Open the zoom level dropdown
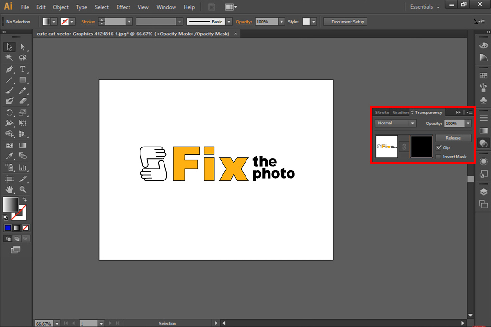 pyautogui.click(x=57, y=324)
